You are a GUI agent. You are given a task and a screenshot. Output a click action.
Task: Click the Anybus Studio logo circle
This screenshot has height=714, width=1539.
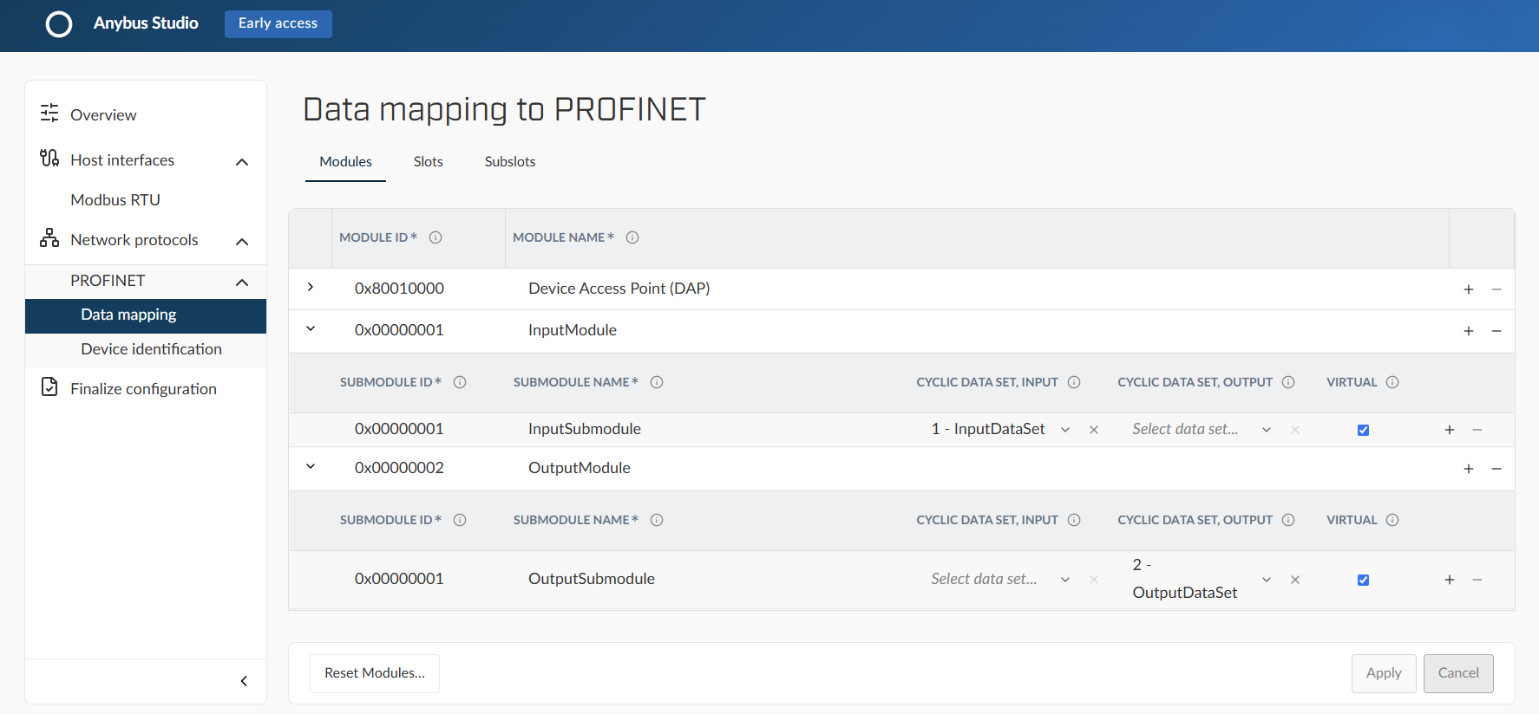pos(59,24)
